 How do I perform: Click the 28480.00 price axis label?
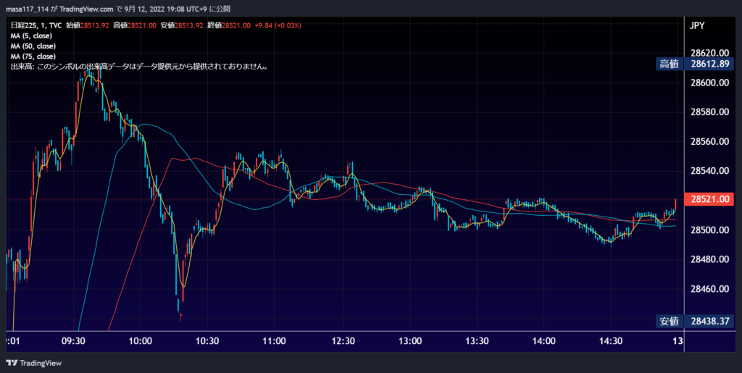[x=710, y=259]
